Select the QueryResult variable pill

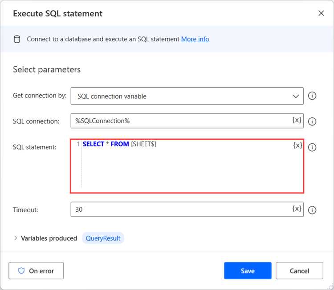point(103,238)
